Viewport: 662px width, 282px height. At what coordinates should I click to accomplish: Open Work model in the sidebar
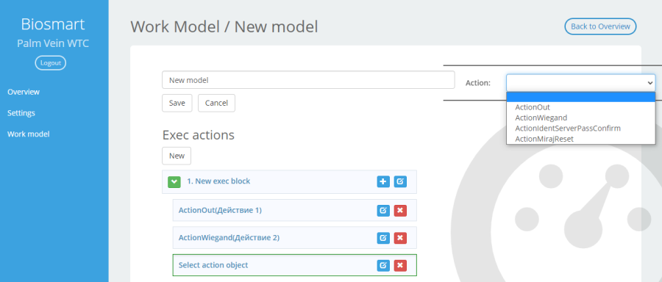[28, 134]
